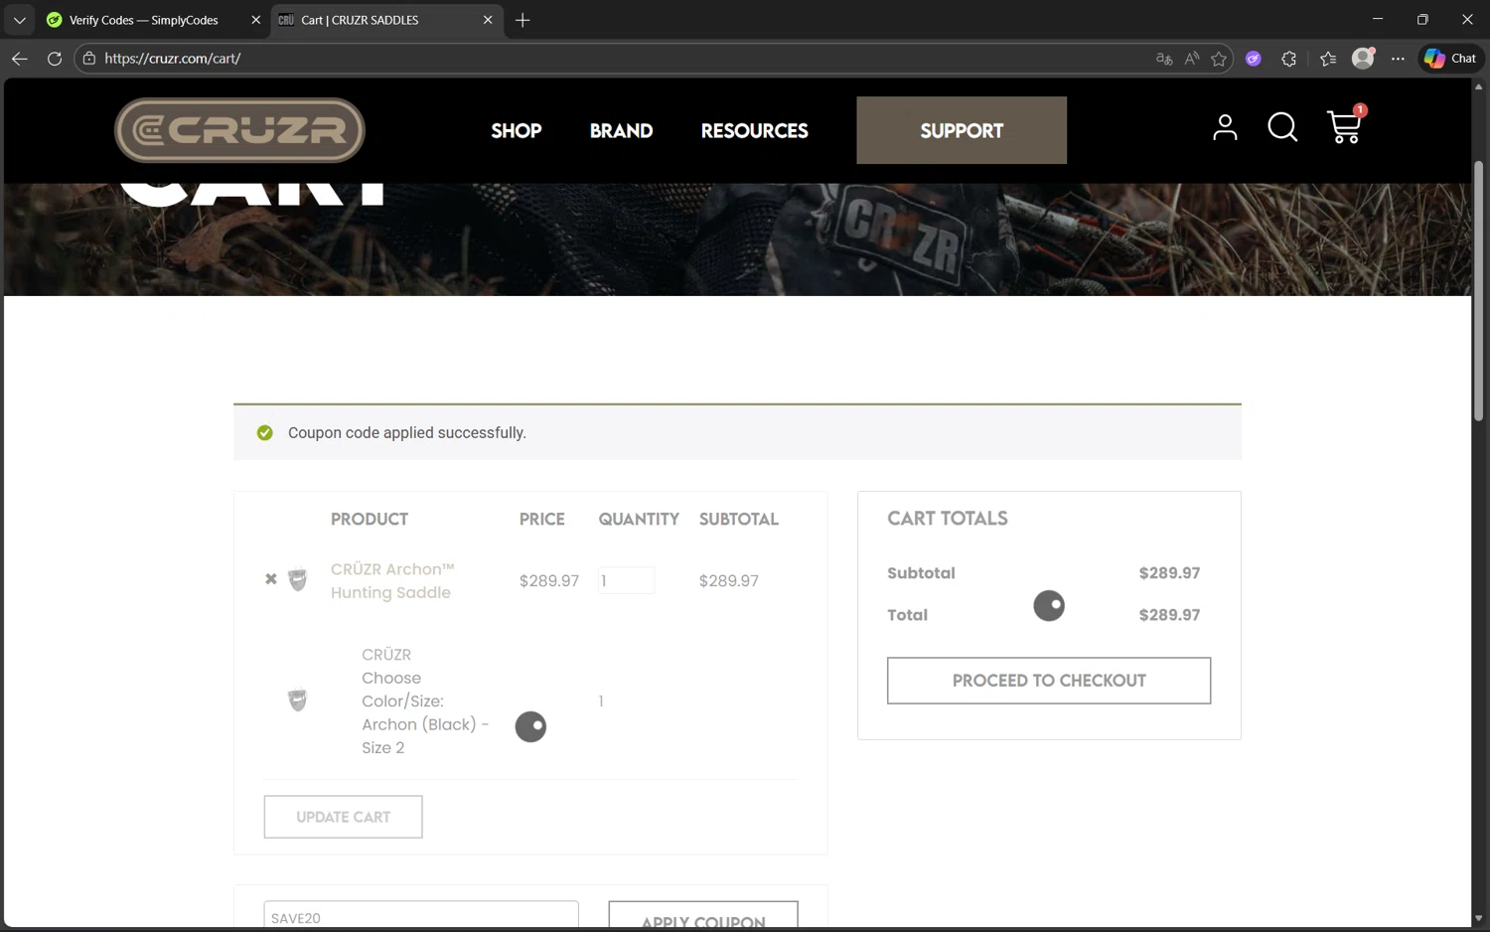The height and width of the screenshot is (932, 1490).
Task: Minimize the browser window
Action: (x=1378, y=20)
